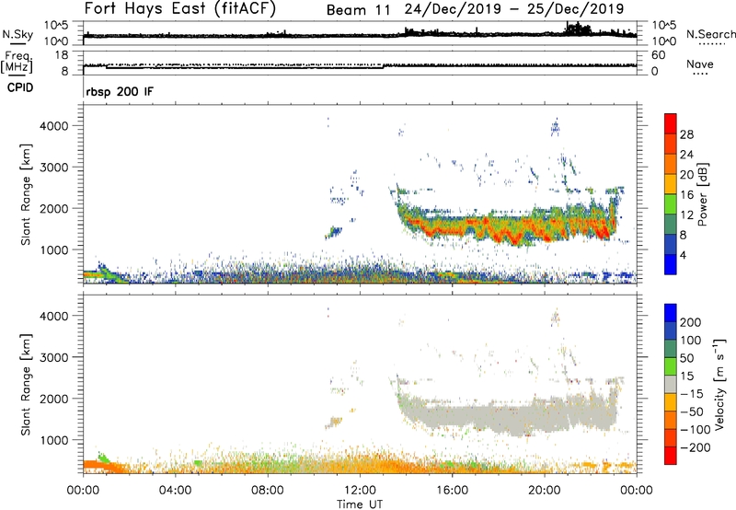736x510 pixels.
Task: Select the 'Freq. [MHz]' label
Action: point(17,62)
